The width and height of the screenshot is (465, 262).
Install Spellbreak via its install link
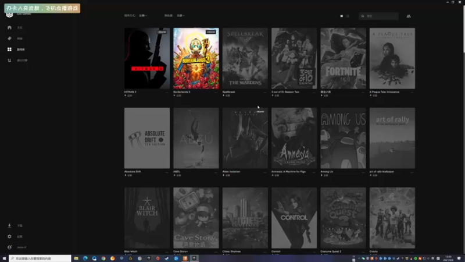tap(227, 95)
